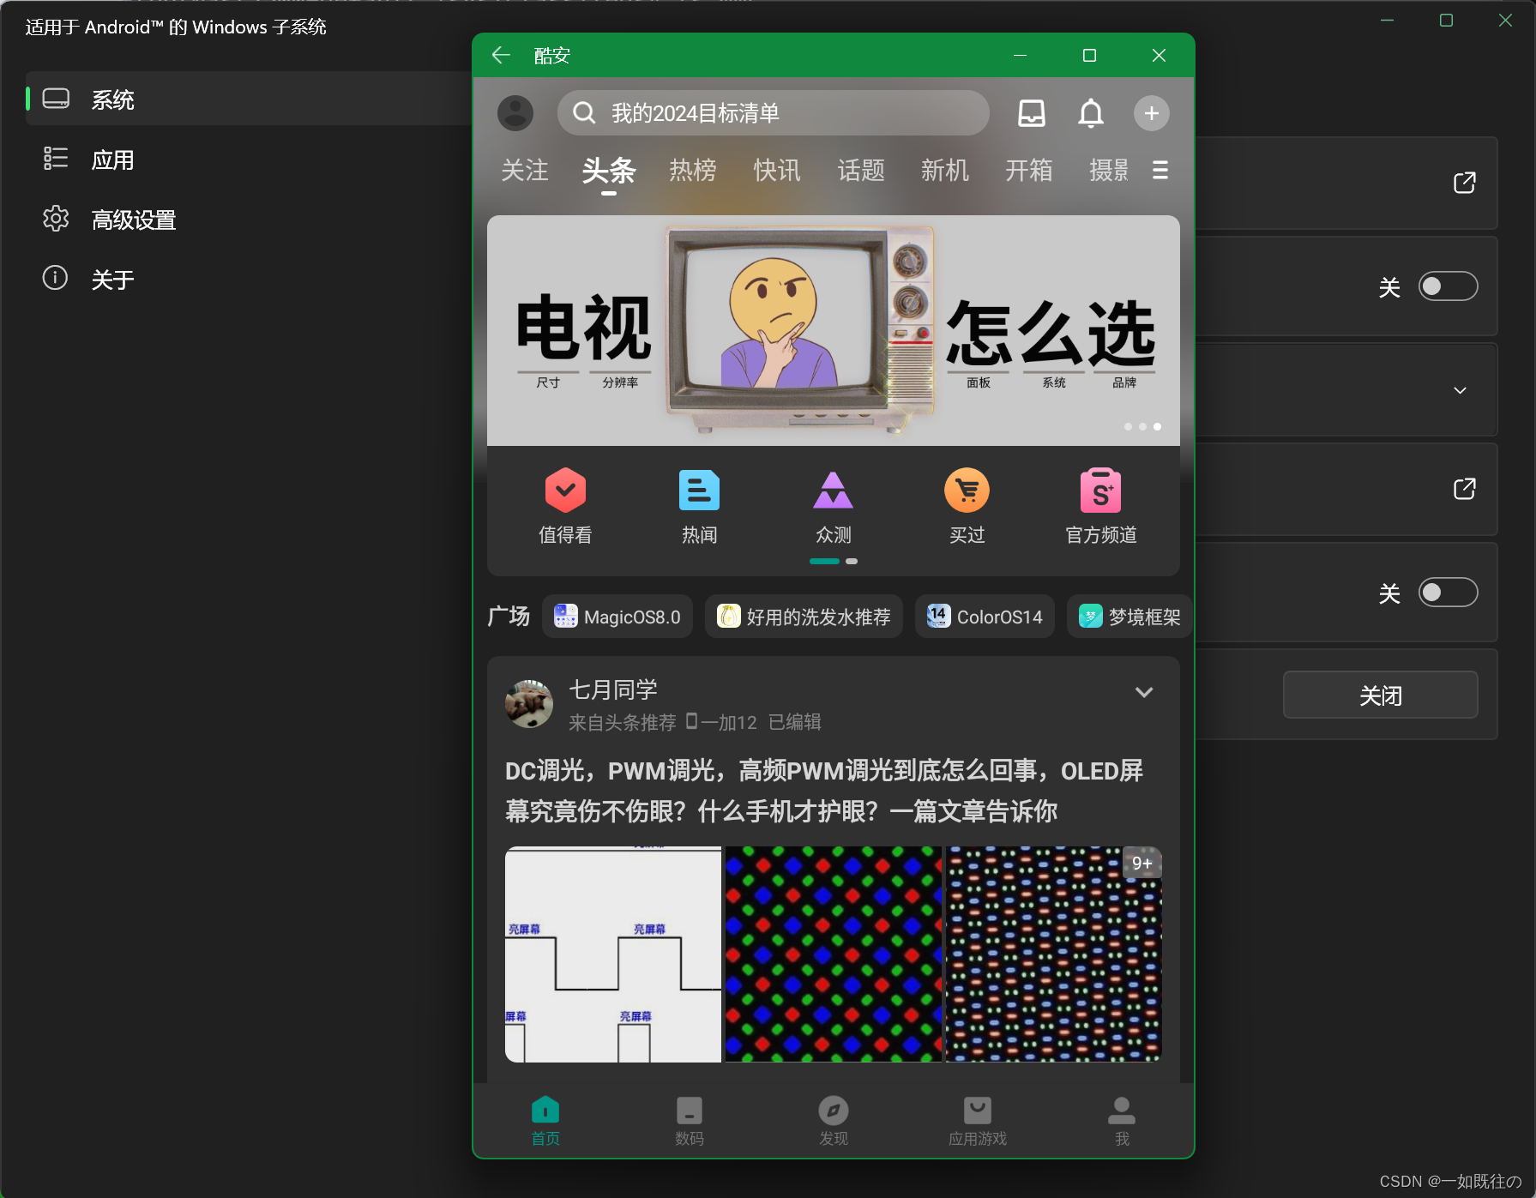
Task: Switch to the 新机 tab
Action: click(945, 170)
